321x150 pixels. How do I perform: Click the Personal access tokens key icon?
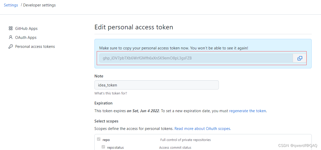coord(11,47)
